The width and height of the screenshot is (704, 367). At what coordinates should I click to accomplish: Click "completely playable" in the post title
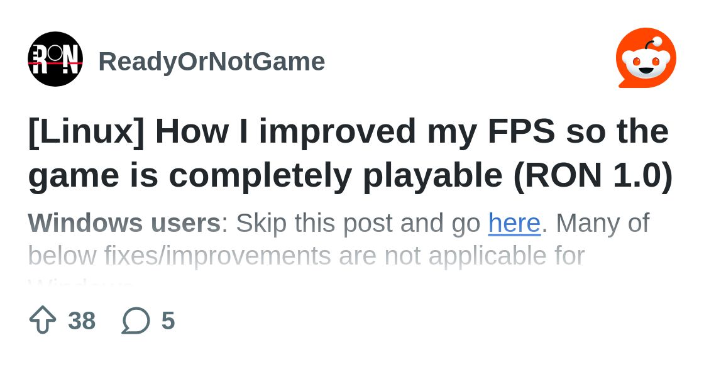(336, 175)
